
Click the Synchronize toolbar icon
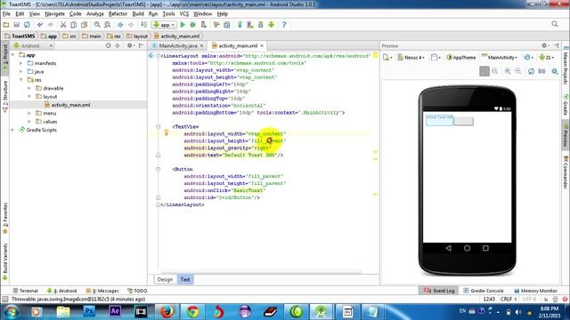tap(27, 25)
